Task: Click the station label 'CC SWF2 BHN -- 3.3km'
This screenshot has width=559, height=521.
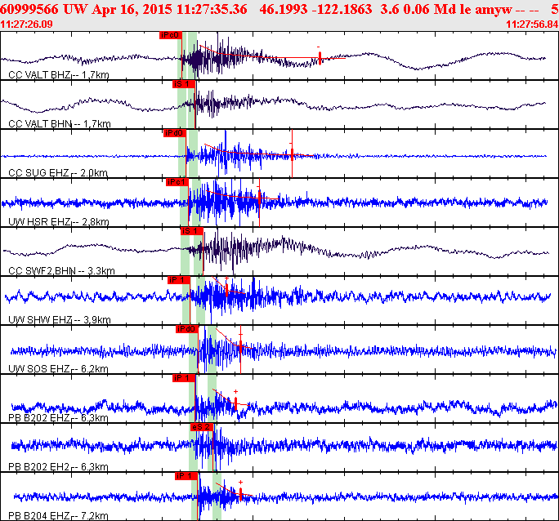Action: pos(61,270)
